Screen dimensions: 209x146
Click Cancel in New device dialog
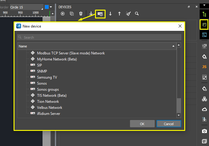coord(169,124)
